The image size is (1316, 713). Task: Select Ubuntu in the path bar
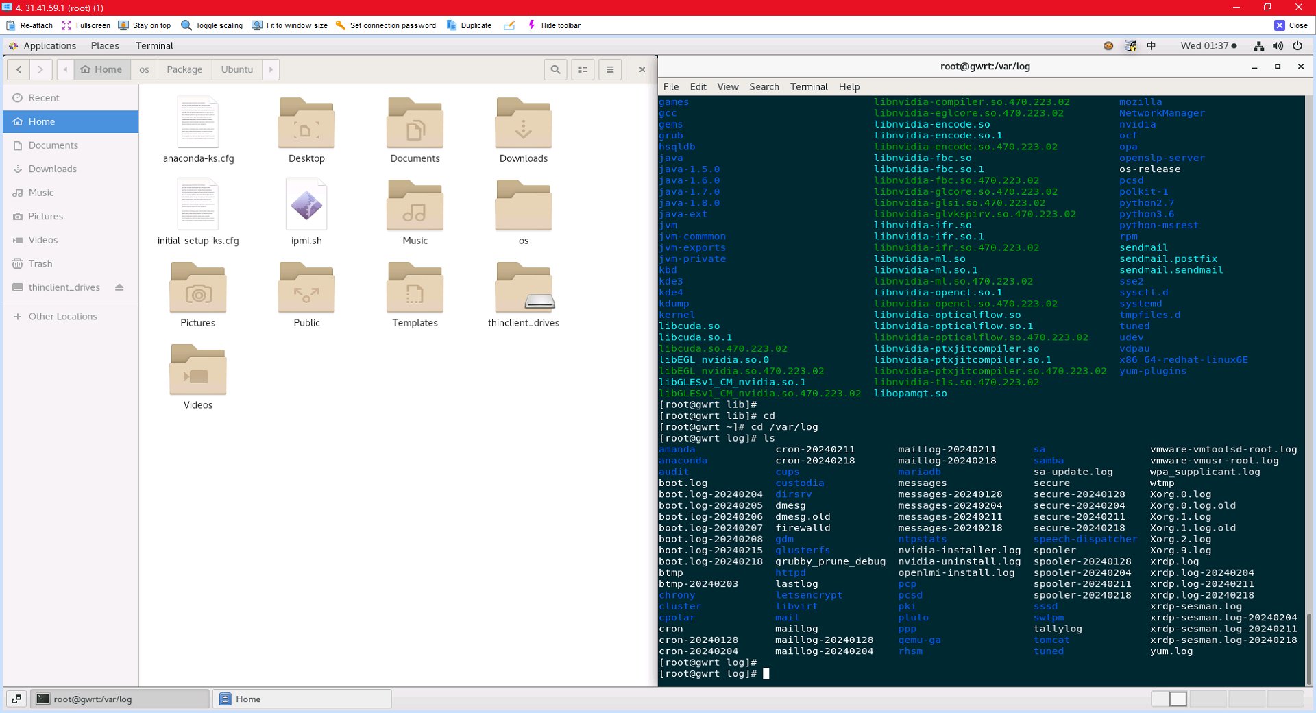click(x=237, y=69)
